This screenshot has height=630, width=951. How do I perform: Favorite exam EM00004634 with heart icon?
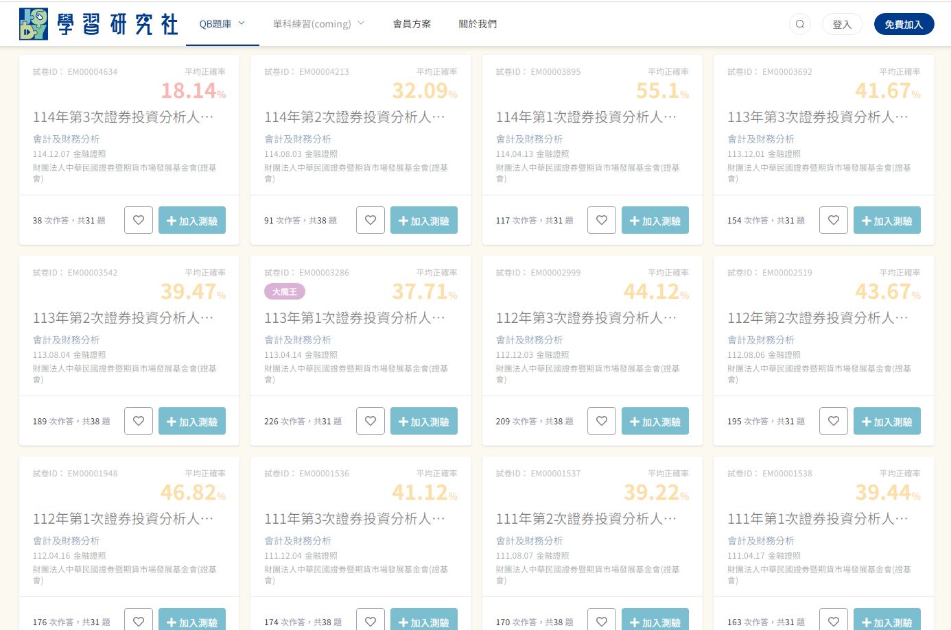(139, 221)
